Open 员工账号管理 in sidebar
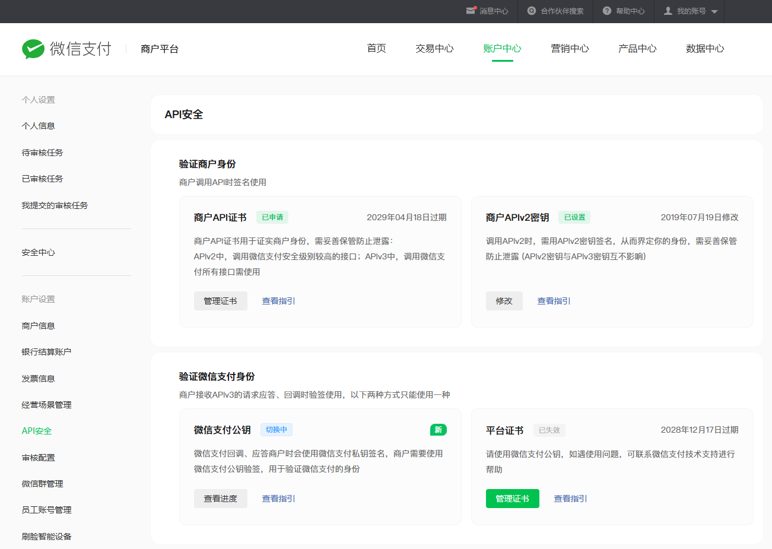 pyautogui.click(x=47, y=510)
